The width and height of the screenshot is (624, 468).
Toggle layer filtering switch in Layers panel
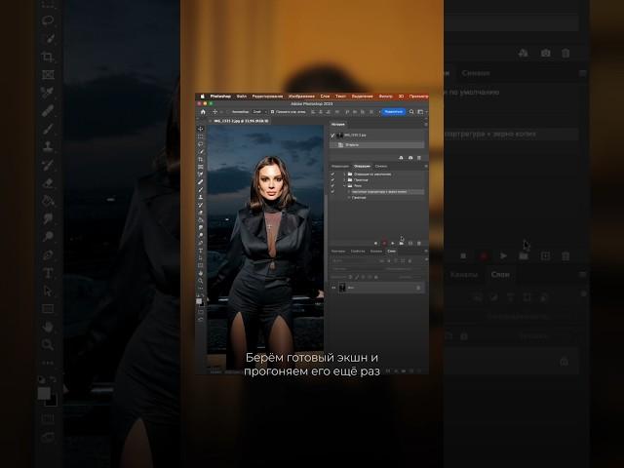point(427,259)
